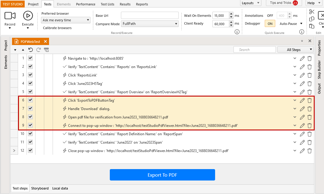Edit step 12 Close pop-up window pencil
324x194 pixels.
302,151
